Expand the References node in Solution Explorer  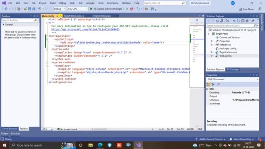(212, 45)
